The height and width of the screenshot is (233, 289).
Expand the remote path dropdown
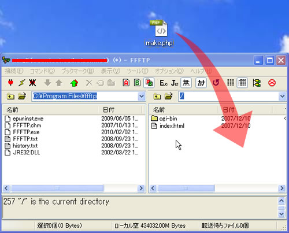[x=282, y=96]
